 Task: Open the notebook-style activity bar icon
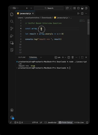point(12,50)
